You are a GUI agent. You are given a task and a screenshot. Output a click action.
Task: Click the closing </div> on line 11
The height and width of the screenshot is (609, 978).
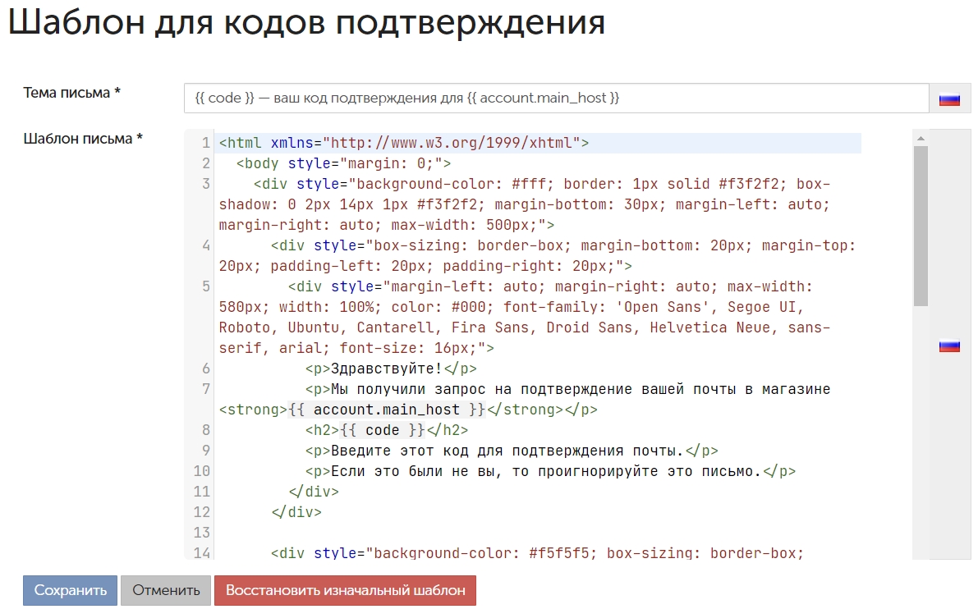[x=314, y=492]
